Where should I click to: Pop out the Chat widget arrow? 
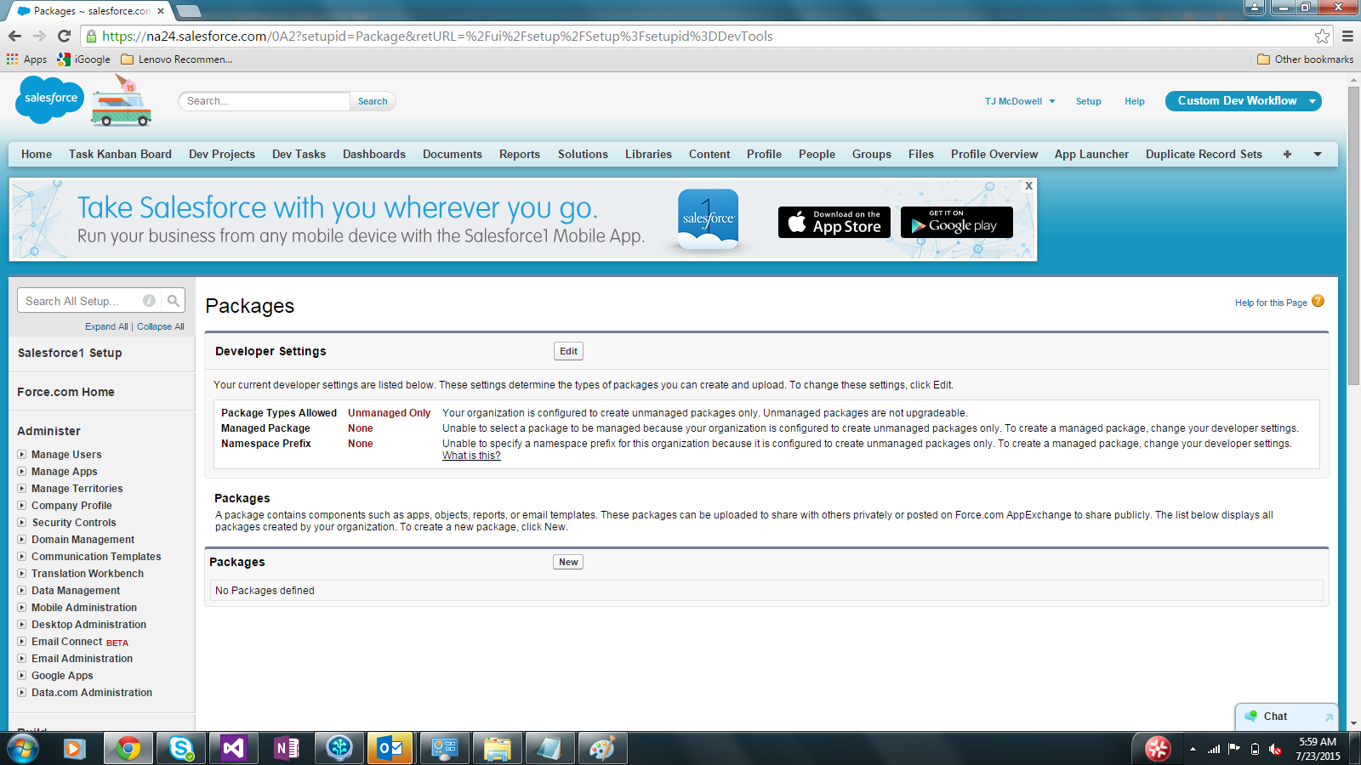1329,717
